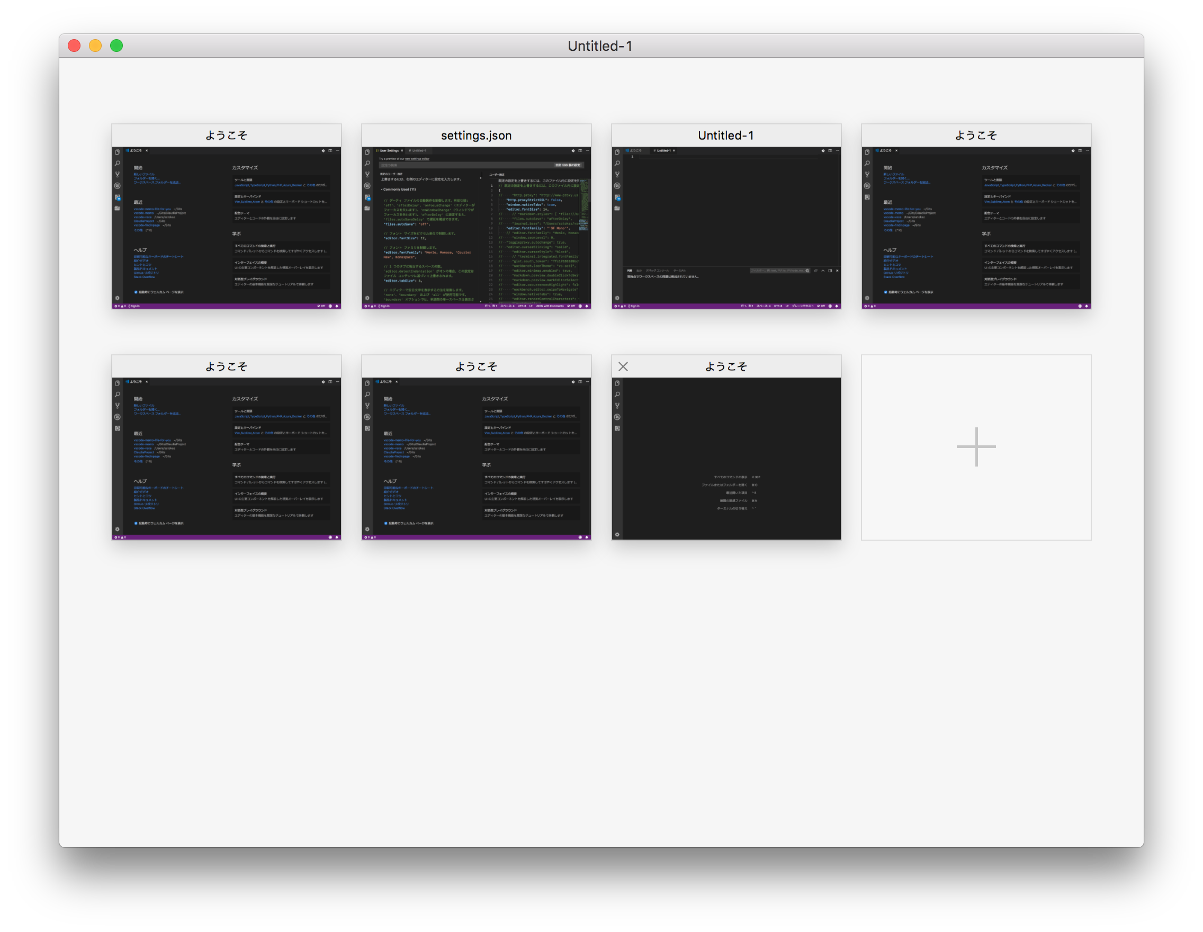Open the settings.json tab preview thumbnail
Image resolution: width=1203 pixels, height=932 pixels.
(x=476, y=227)
